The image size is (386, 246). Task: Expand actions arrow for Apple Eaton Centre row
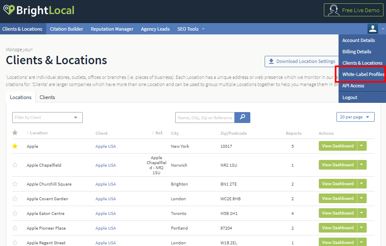(362, 213)
